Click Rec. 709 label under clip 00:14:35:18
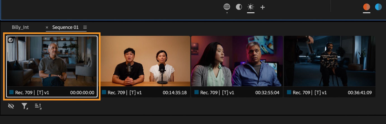Screen dimensions: 386x124 116,93
